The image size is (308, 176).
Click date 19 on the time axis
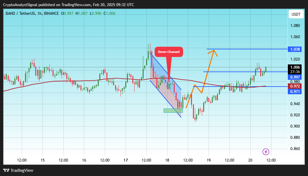[209, 160]
